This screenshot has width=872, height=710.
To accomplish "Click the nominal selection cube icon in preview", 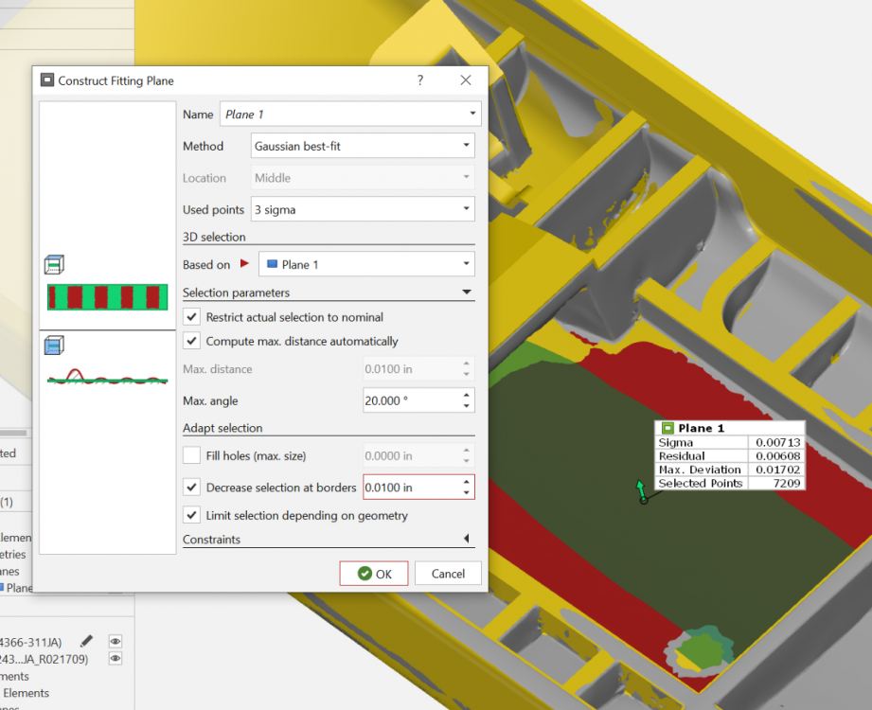I will pyautogui.click(x=54, y=265).
